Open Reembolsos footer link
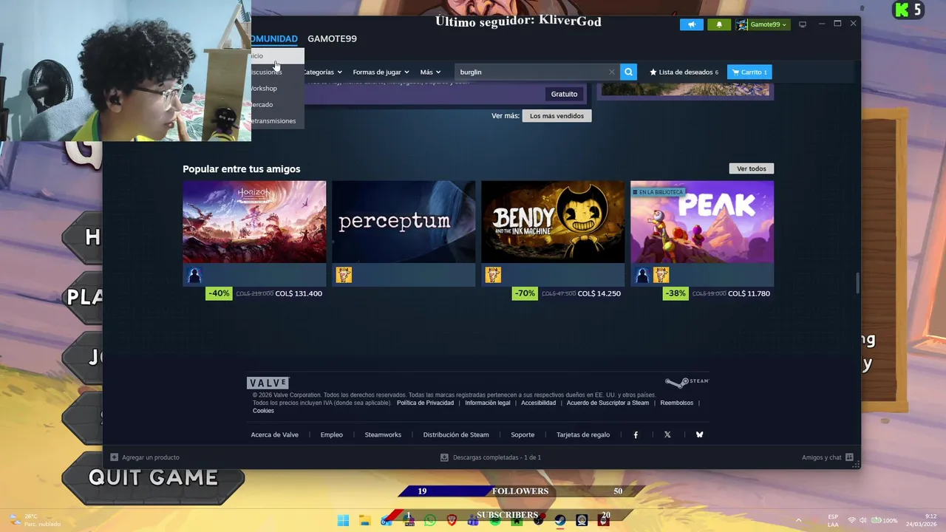This screenshot has width=946, height=532. pos(677,403)
